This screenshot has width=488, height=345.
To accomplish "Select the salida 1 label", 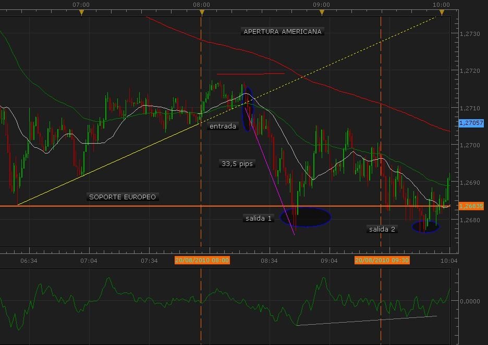I will (258, 219).
